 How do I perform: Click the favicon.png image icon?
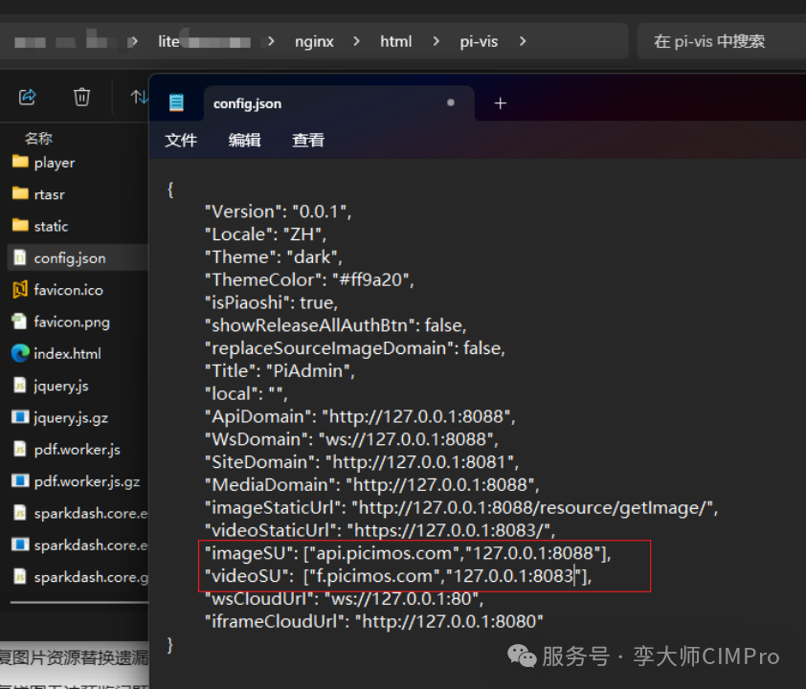[19, 322]
